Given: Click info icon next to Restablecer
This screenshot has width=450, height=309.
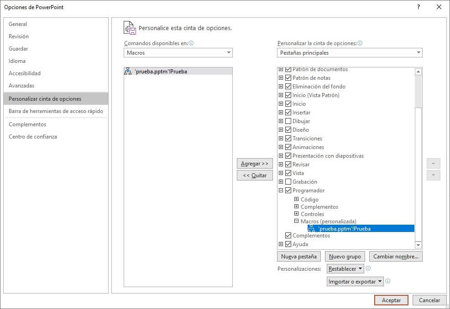Looking at the screenshot, I should (368, 268).
